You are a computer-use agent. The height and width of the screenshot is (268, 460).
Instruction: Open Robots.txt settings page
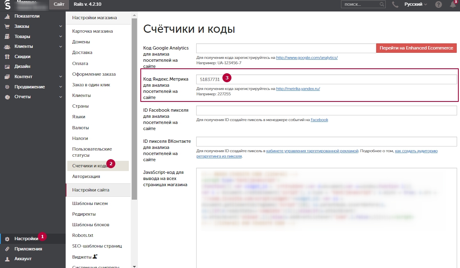pyautogui.click(x=82, y=235)
